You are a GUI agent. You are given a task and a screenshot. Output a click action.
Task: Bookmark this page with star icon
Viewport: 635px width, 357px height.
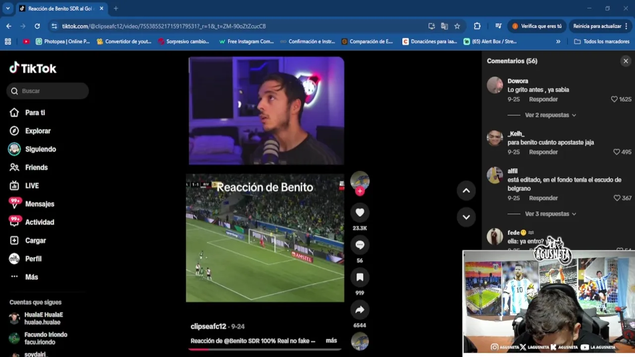coord(457,26)
